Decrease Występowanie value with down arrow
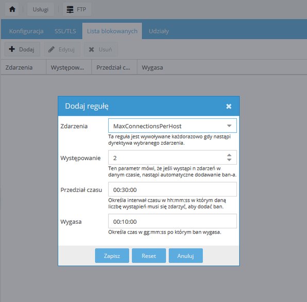307x302 pixels. 229,160
